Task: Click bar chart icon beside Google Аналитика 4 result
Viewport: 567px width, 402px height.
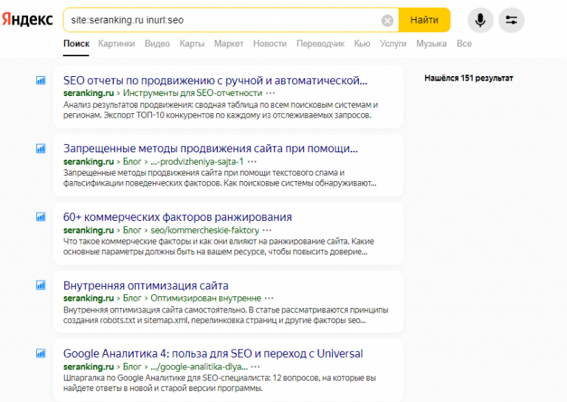Action: [41, 353]
